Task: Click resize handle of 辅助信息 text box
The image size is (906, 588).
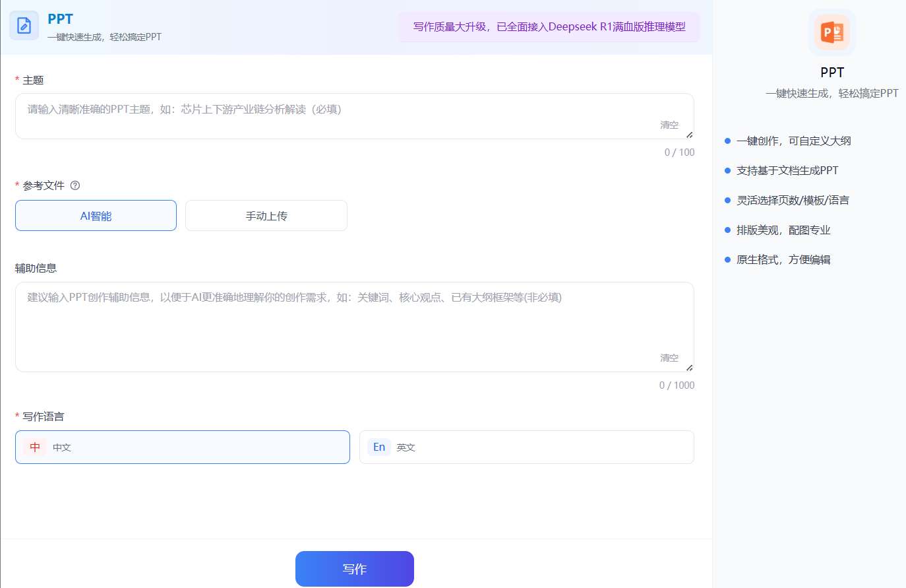Action: 689,368
